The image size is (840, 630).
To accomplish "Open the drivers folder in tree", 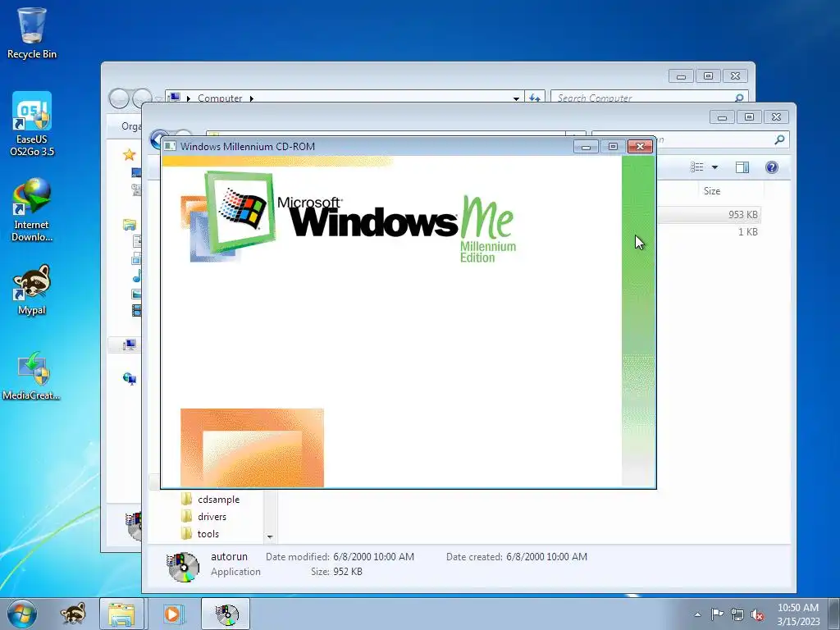I will click(212, 517).
